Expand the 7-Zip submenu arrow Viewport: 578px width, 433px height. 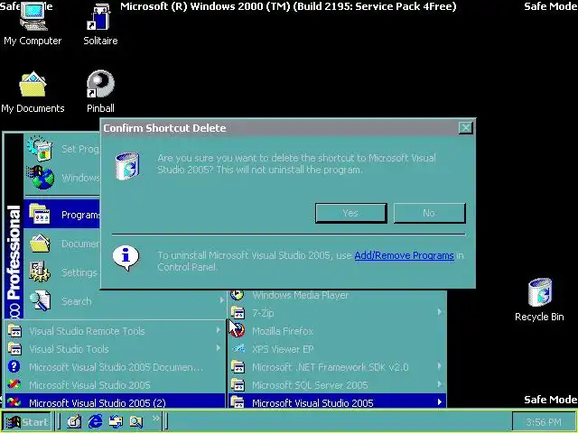(440, 312)
